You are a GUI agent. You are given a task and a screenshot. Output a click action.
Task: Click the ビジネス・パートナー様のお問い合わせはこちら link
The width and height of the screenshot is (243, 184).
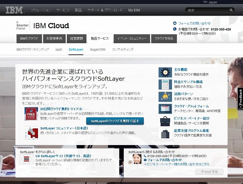[x=178, y=164]
